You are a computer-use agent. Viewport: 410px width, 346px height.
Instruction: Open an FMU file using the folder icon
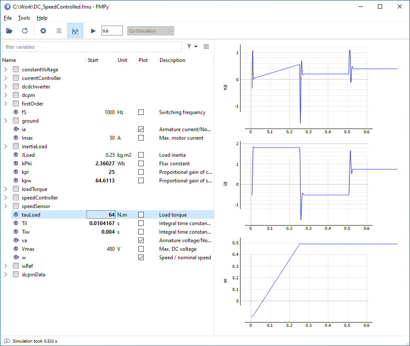(9, 30)
